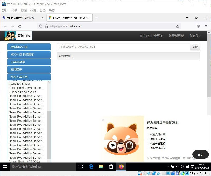The image size is (211, 176).
Task: Click VirtualBox optical disc status icon
Action: click(x=145, y=173)
